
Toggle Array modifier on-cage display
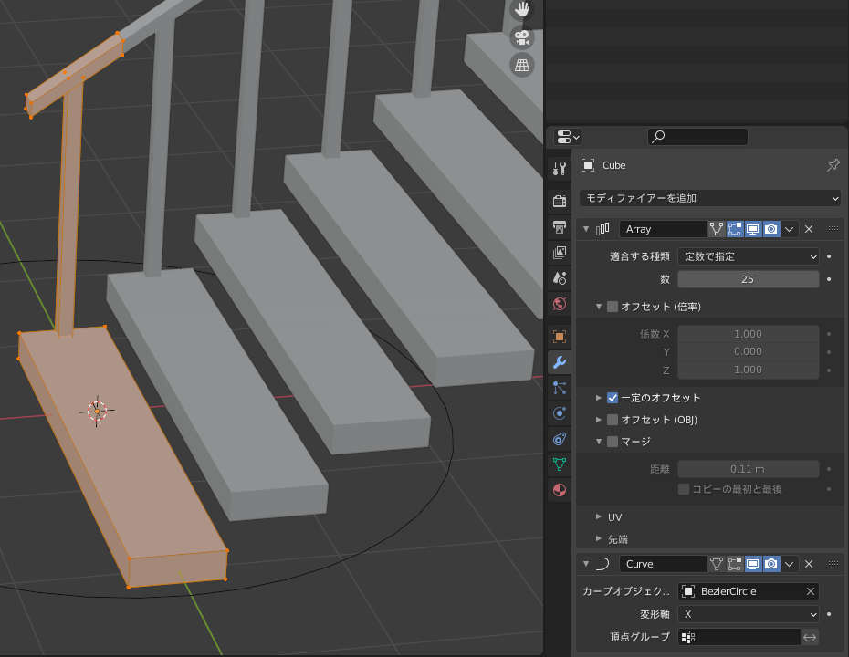(x=717, y=229)
